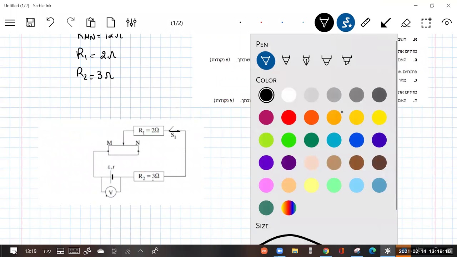
Task: Pick the lime green color swatch
Action: pos(266,140)
